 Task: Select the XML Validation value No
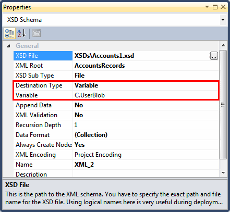coord(79,115)
